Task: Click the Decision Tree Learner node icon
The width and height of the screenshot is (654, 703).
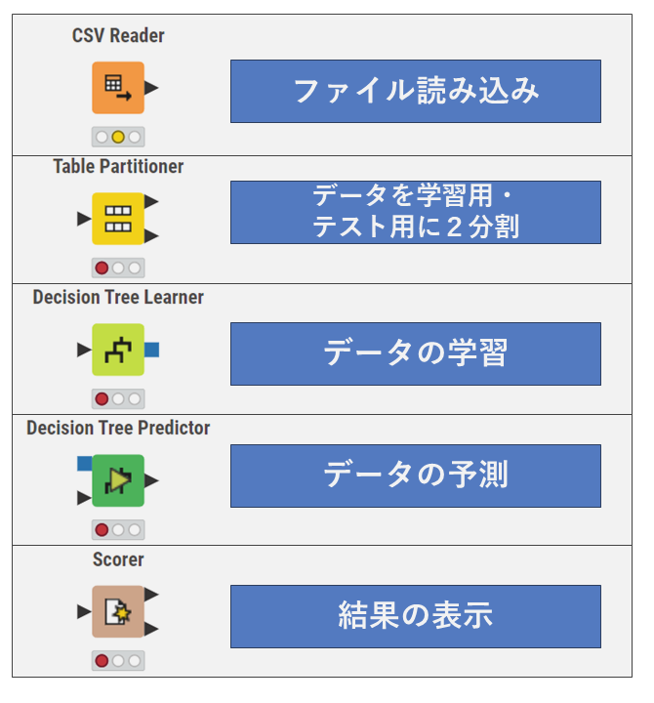Action: tap(118, 350)
